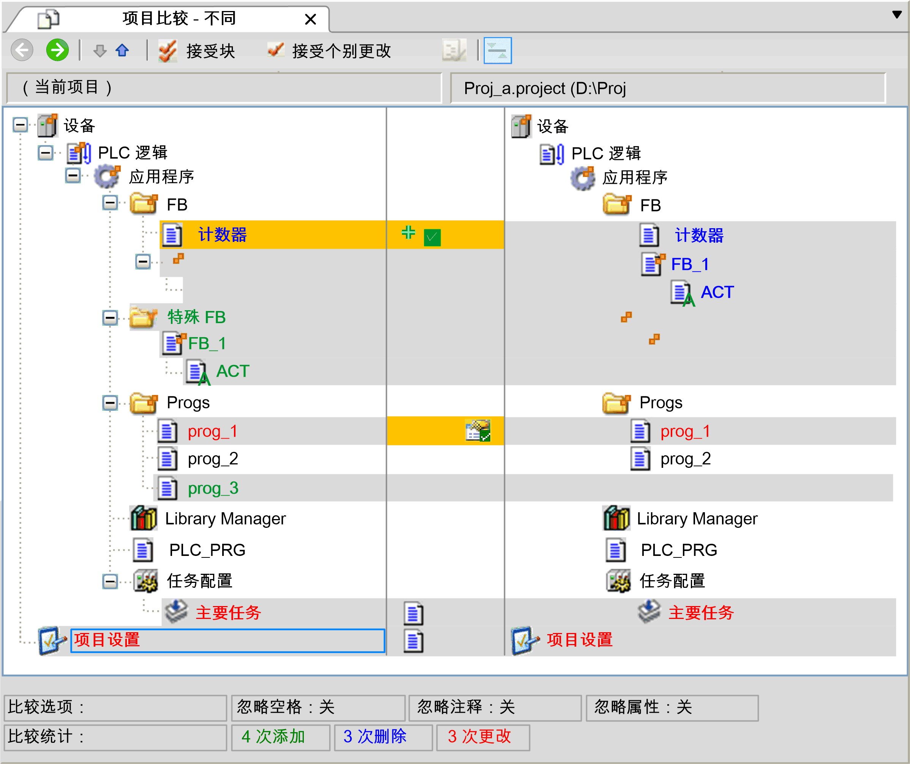Screen dimensions: 910x764
Task: Select the 项目比较 - 不同 tab
Action: pyautogui.click(x=179, y=19)
